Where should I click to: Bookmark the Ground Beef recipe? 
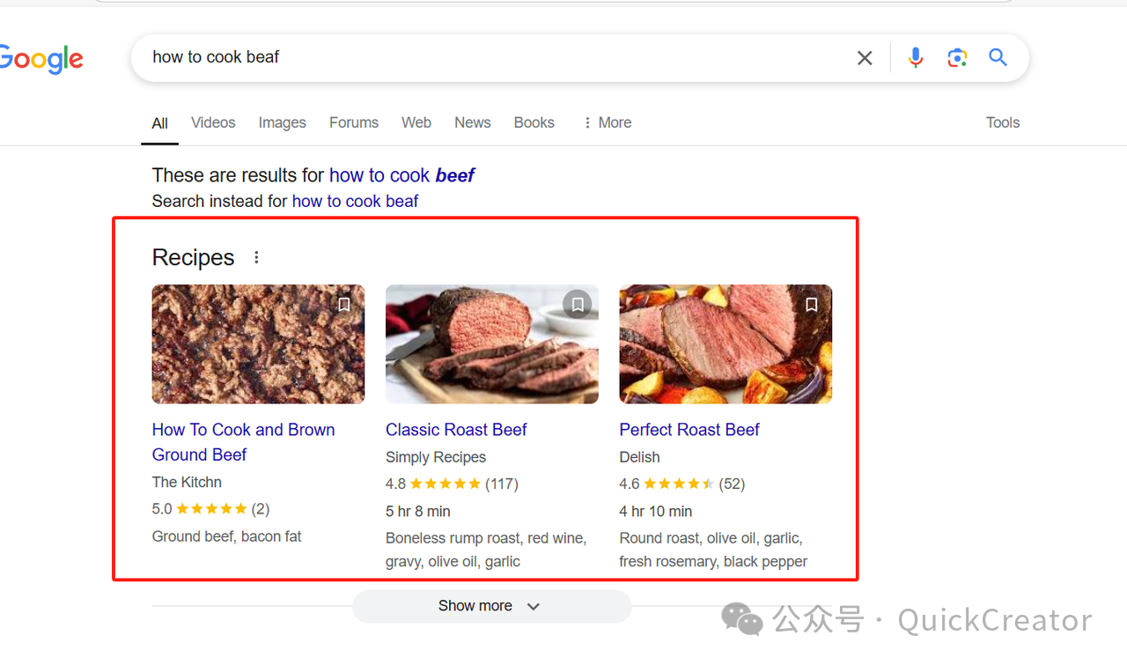tap(344, 305)
